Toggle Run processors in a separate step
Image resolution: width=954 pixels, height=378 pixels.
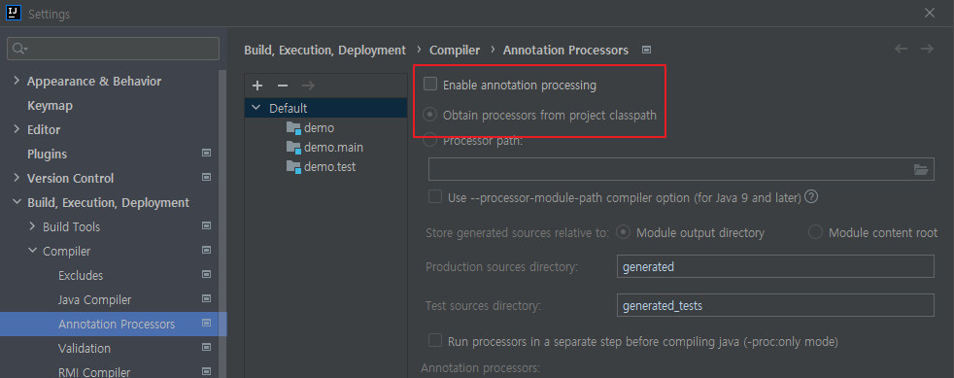pos(435,341)
